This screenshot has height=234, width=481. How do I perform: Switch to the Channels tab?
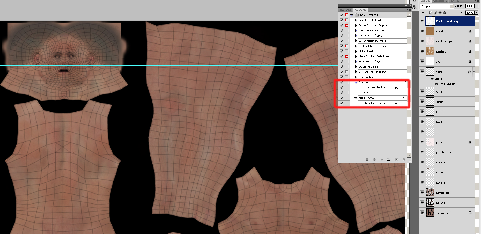click(x=440, y=1)
